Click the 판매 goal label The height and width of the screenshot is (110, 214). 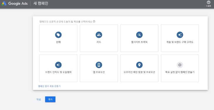coord(58,42)
